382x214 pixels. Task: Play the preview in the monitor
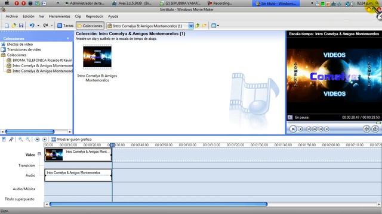293,129
